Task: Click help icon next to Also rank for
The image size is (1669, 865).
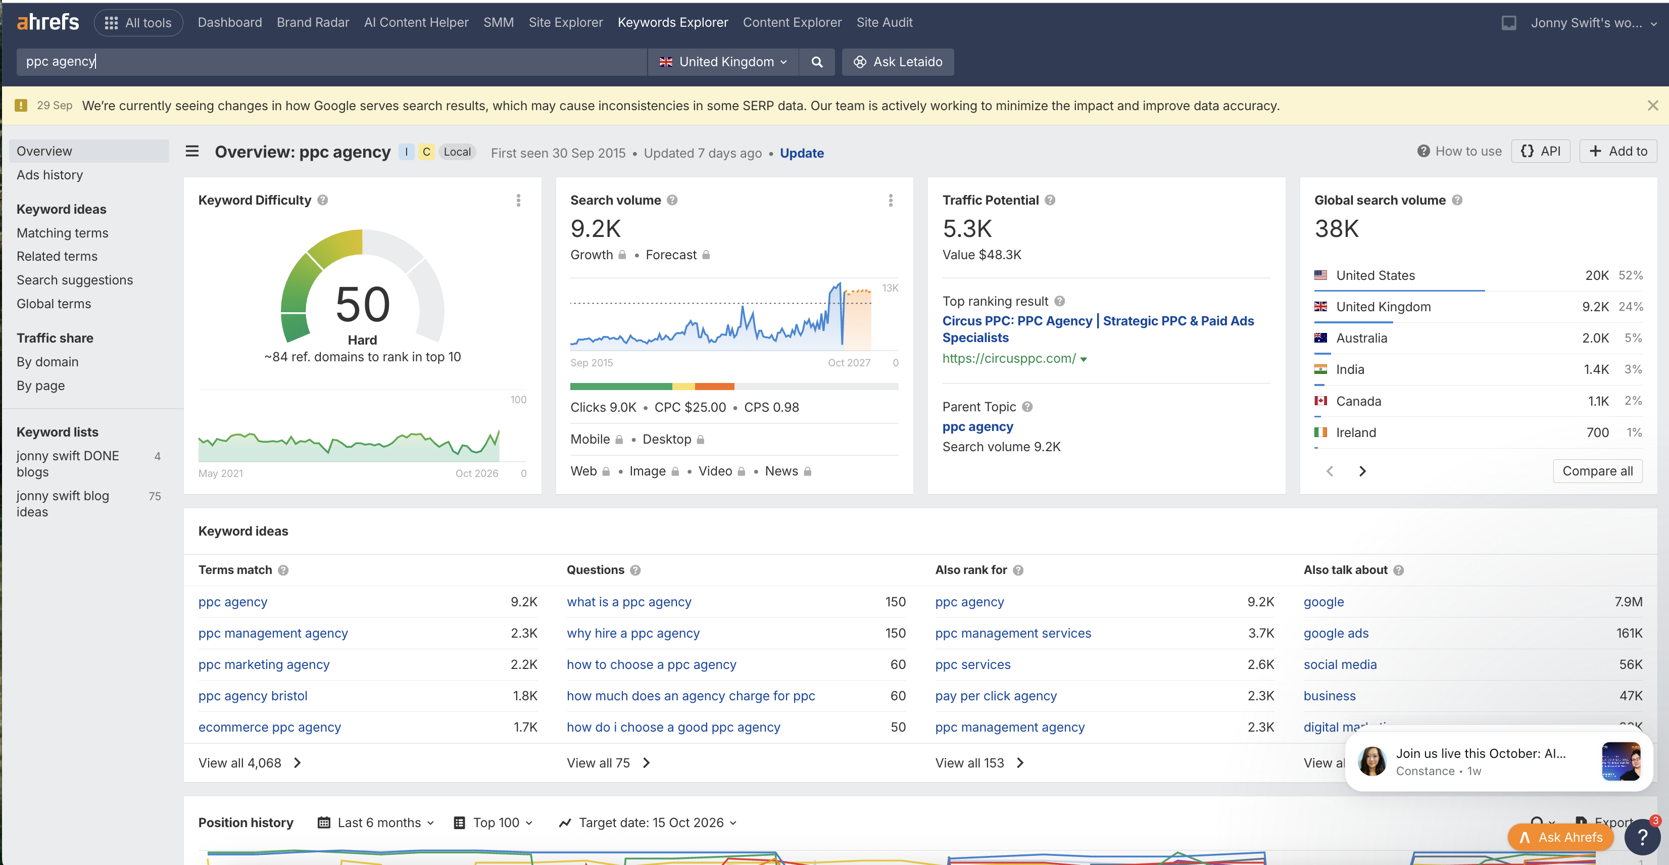Action: [1018, 570]
